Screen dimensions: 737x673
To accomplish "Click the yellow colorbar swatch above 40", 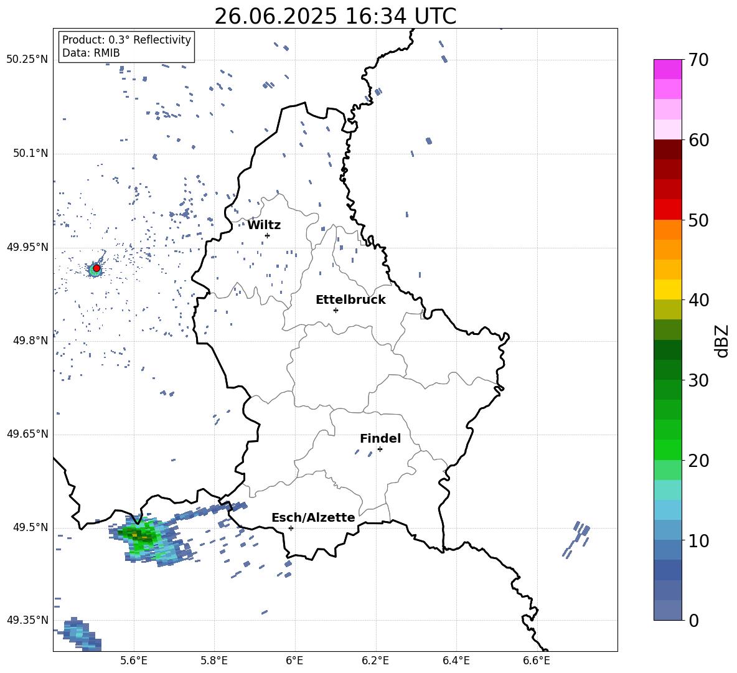I will point(667,289).
